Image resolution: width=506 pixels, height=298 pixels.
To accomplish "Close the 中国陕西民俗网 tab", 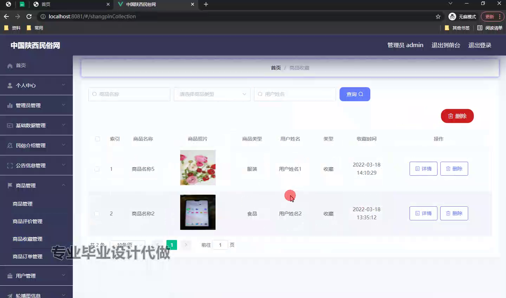I will coord(192,4).
